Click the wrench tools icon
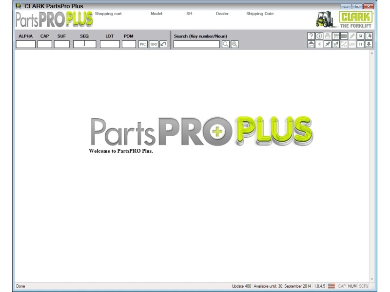This screenshot has height=292, width=390. [344, 44]
